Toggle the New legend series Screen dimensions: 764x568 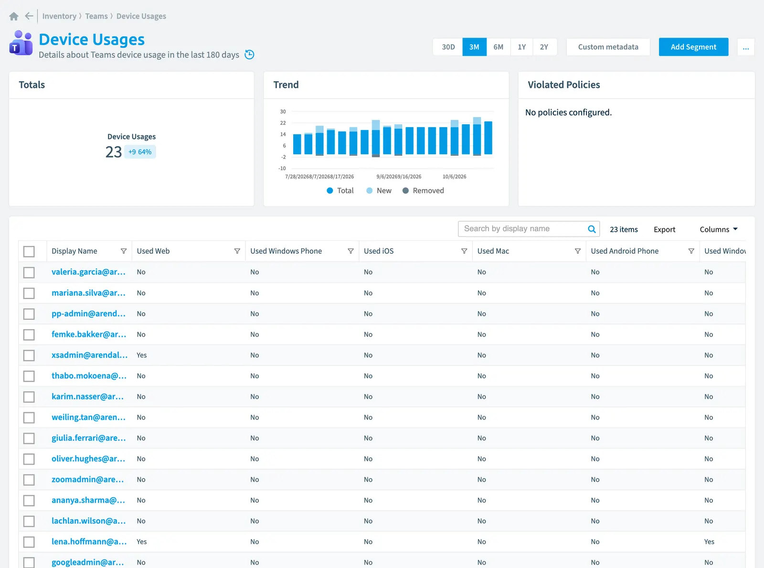point(379,191)
